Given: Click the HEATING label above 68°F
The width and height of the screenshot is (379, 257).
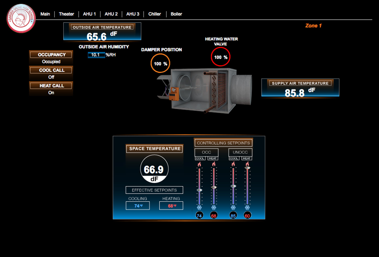Looking at the screenshot, I should (171, 199).
